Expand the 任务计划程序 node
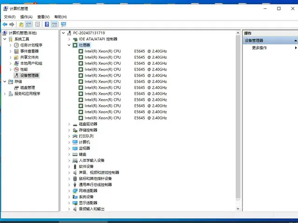298x223 pixels. coord(10,45)
